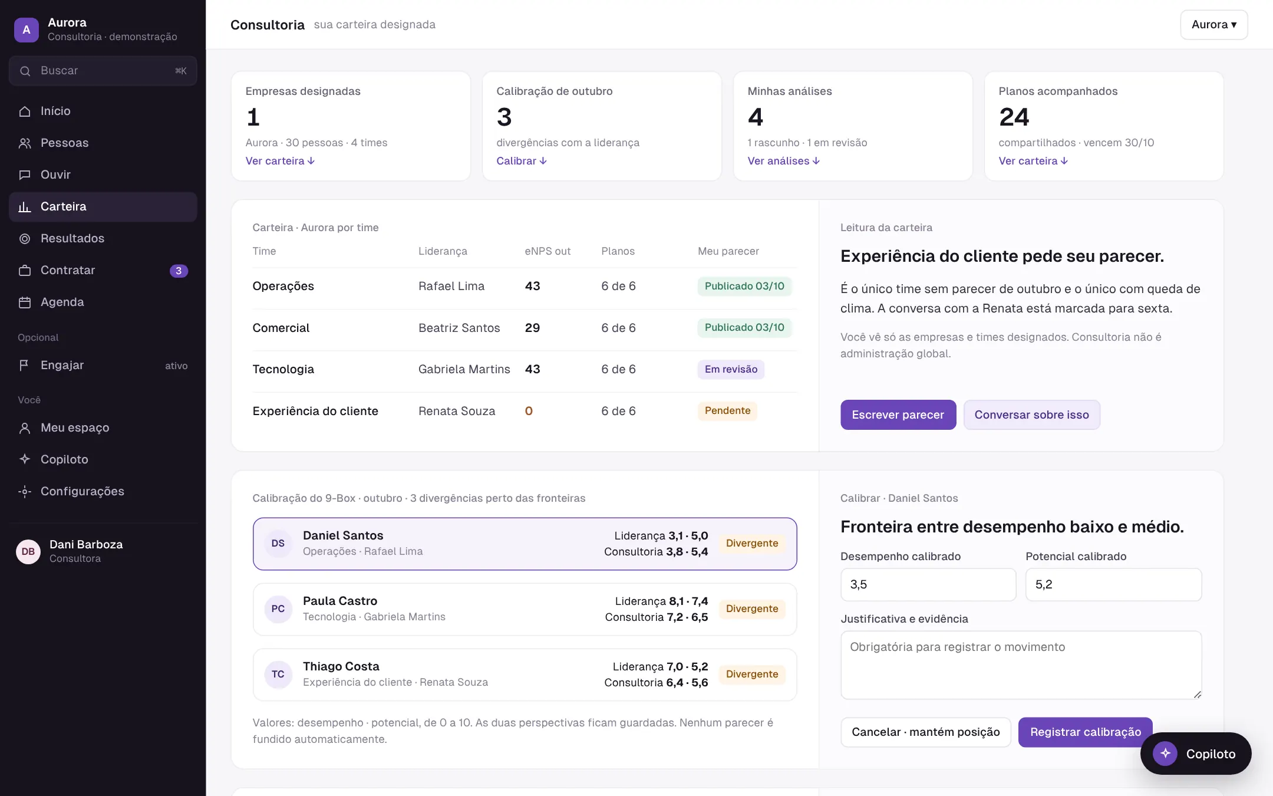
Task: Click the Pendente status badge
Action: click(x=727, y=411)
